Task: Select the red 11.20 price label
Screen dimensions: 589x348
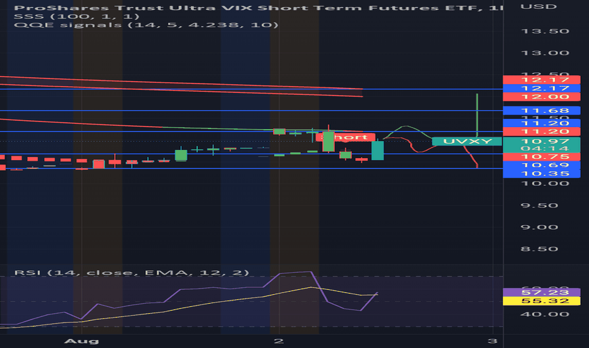Action: click(x=542, y=132)
